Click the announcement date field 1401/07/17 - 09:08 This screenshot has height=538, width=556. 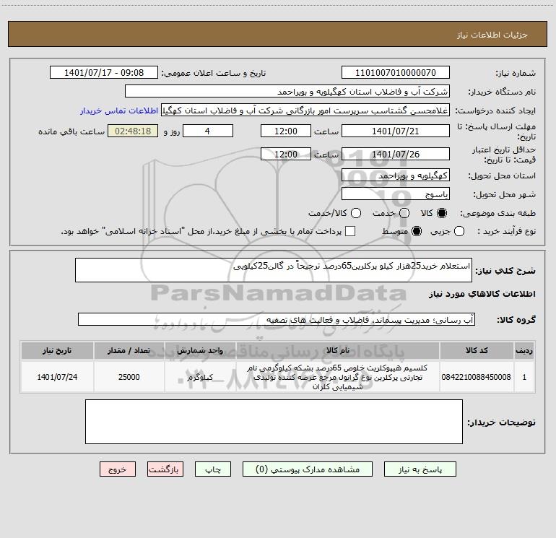coord(104,73)
